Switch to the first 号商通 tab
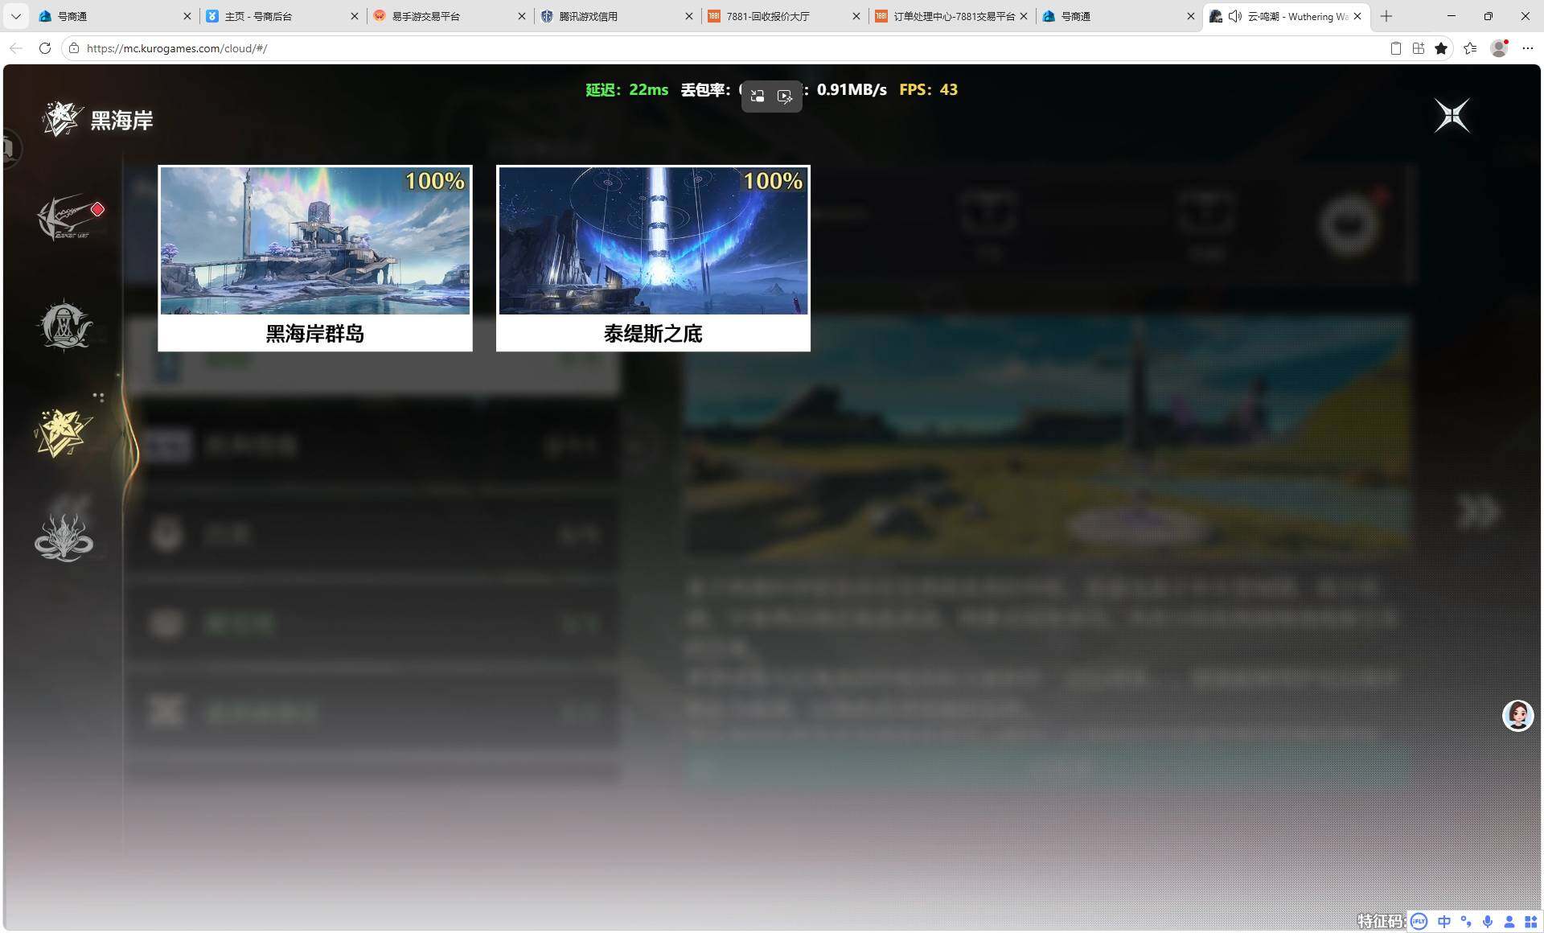 (113, 16)
